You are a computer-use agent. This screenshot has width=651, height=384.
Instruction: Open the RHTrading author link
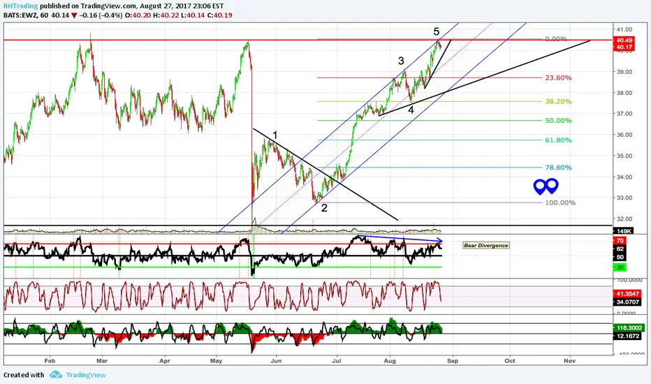click(x=21, y=6)
